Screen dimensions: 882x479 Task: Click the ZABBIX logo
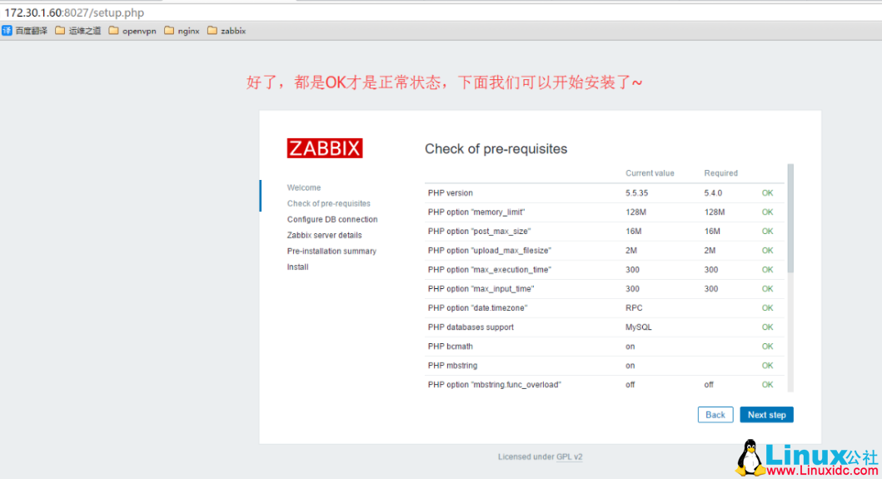(325, 148)
